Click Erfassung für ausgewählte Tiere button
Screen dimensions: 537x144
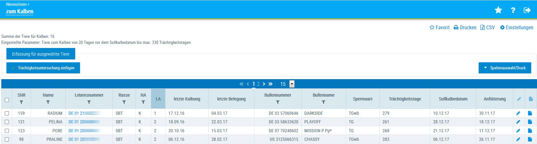click(40, 54)
